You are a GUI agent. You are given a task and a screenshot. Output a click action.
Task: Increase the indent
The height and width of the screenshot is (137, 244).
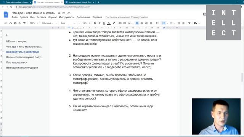(183, 23)
